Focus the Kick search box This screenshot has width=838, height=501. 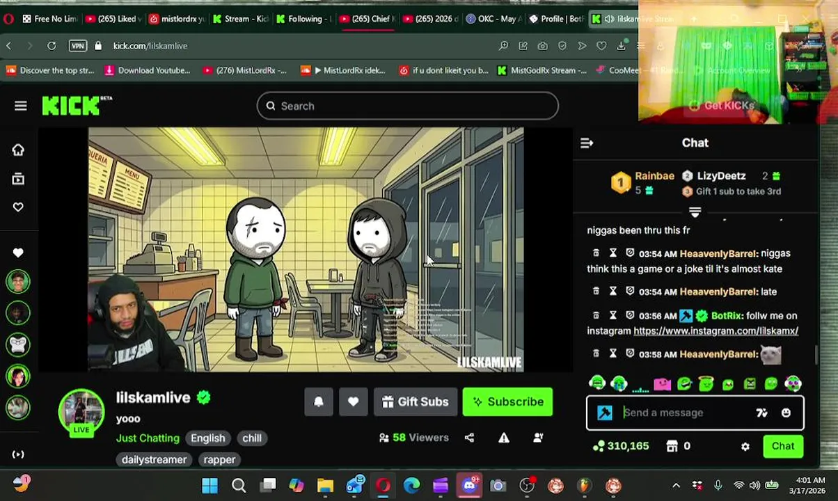(x=408, y=106)
